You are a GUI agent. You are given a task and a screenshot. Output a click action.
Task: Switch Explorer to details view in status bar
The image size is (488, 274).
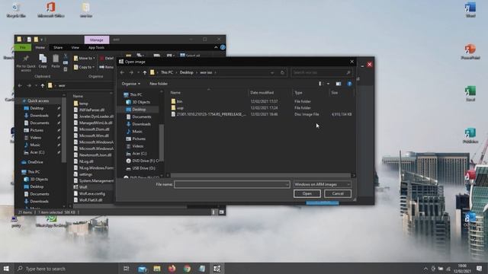(213, 212)
